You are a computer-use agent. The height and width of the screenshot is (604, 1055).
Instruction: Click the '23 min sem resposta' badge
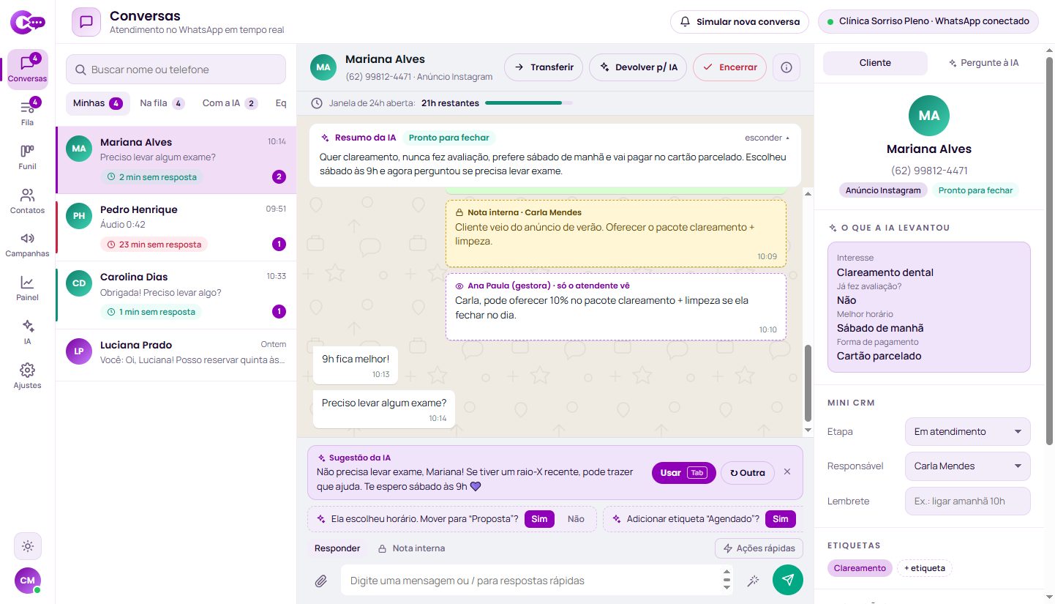[x=154, y=245]
